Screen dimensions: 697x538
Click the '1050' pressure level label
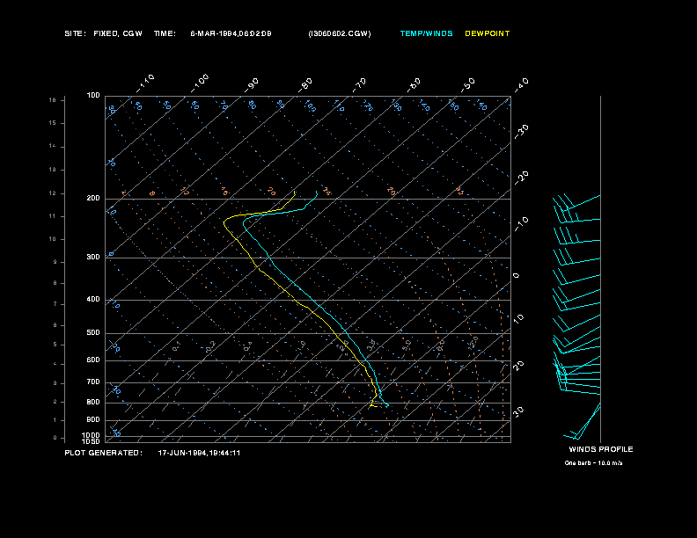(x=92, y=441)
